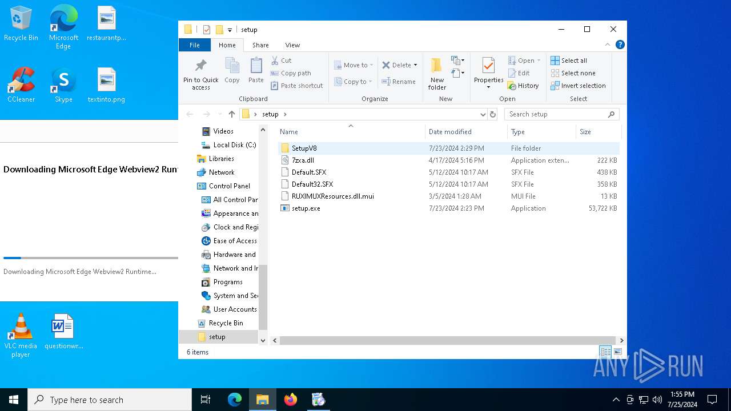Click the horizontal scrollbar in file list

click(x=448, y=340)
